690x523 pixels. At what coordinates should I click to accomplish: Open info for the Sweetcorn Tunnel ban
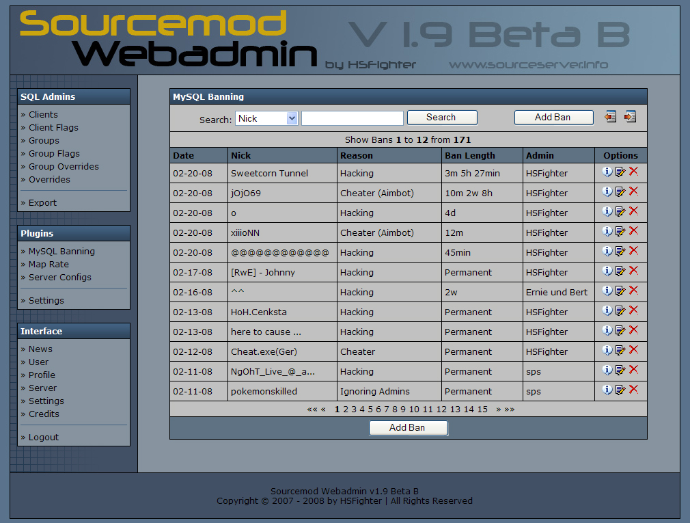tap(607, 172)
